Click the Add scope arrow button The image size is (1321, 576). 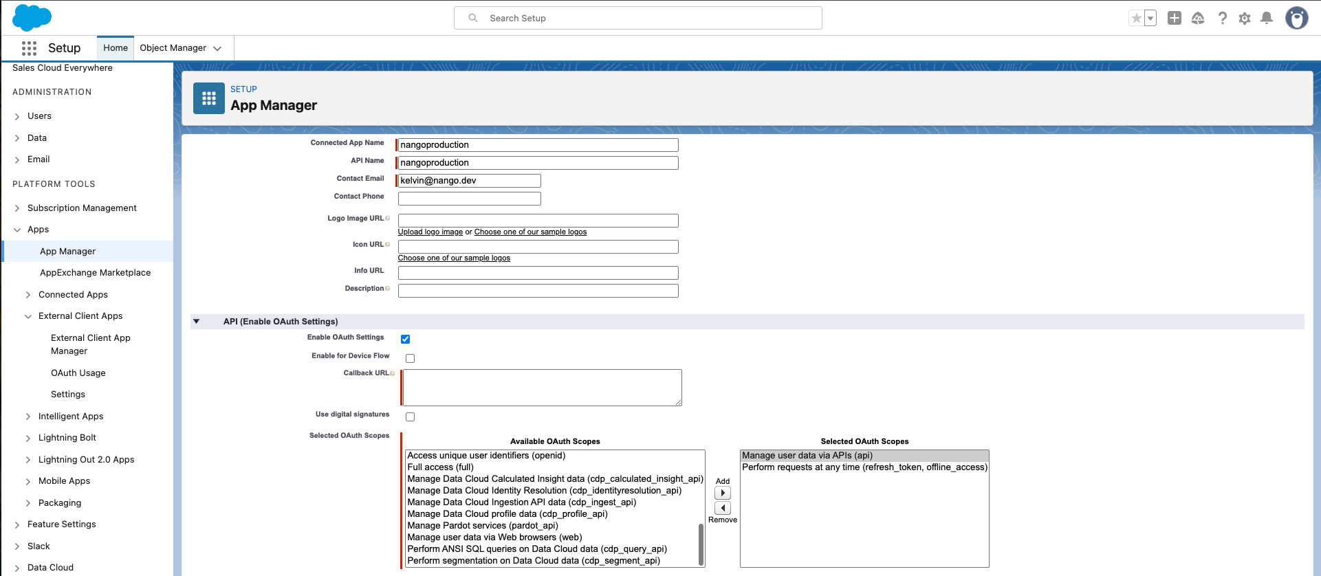click(723, 493)
